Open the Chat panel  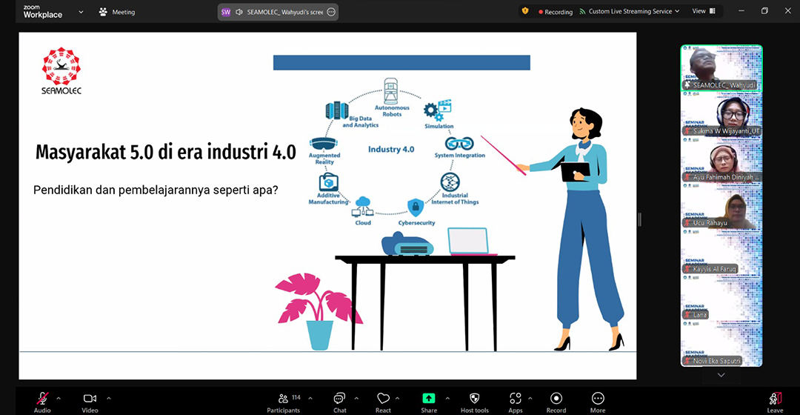[339, 399]
